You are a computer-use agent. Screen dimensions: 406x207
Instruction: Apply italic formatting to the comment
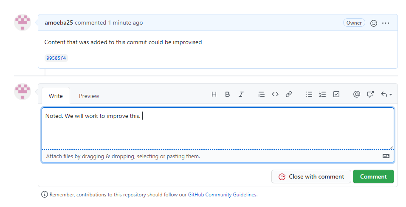point(241,94)
